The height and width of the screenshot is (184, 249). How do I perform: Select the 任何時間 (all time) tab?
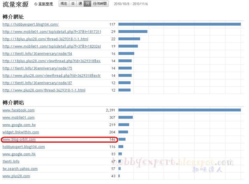(100, 4)
